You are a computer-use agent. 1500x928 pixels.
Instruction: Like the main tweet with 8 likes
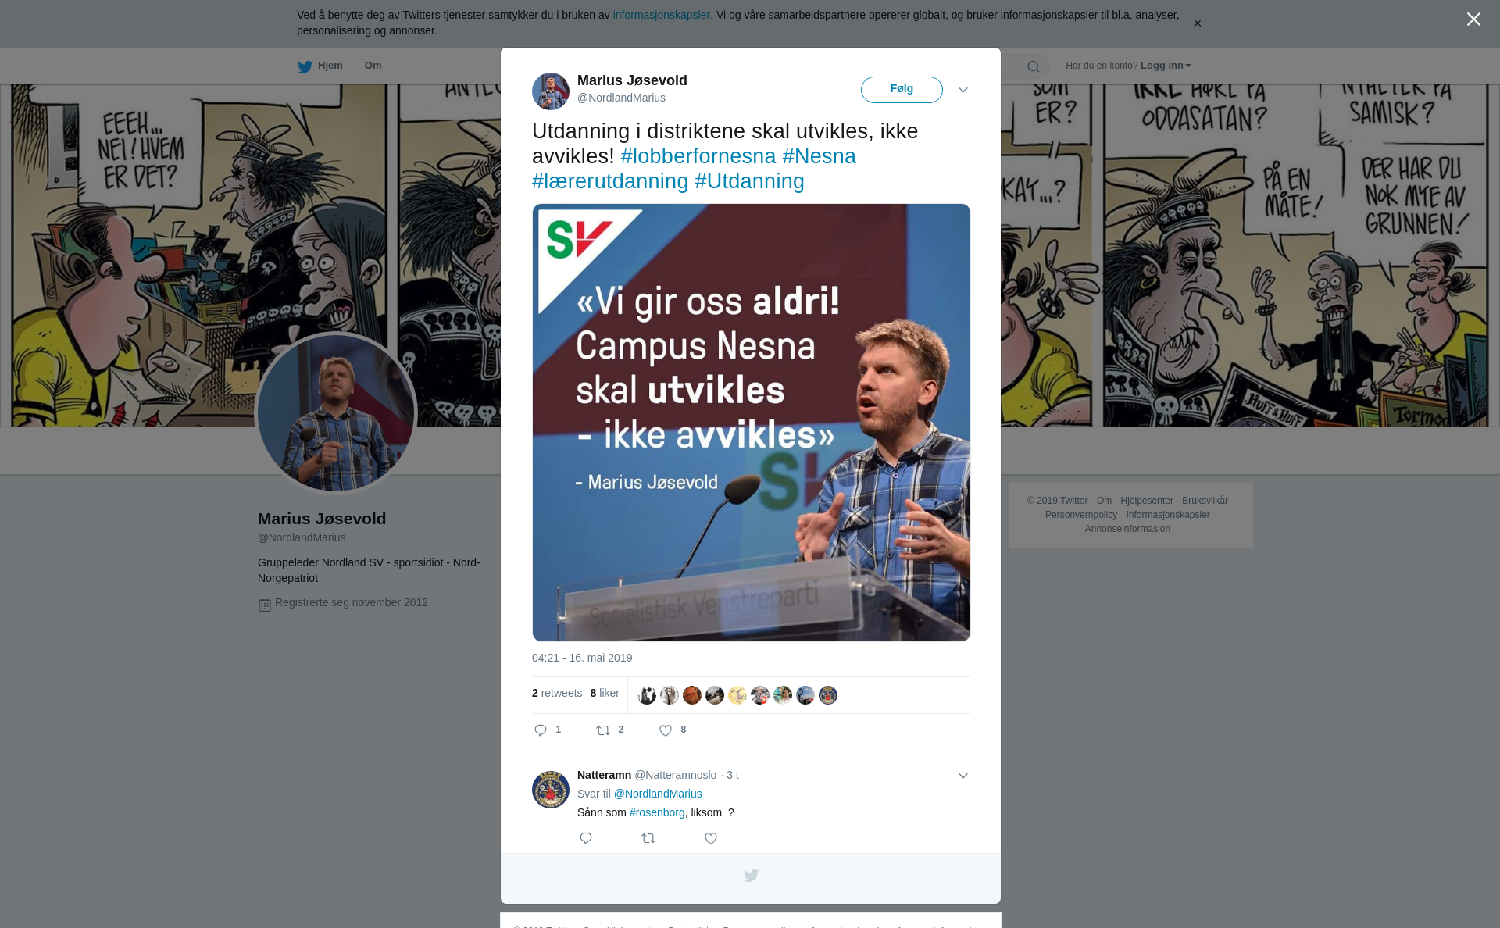[666, 730]
